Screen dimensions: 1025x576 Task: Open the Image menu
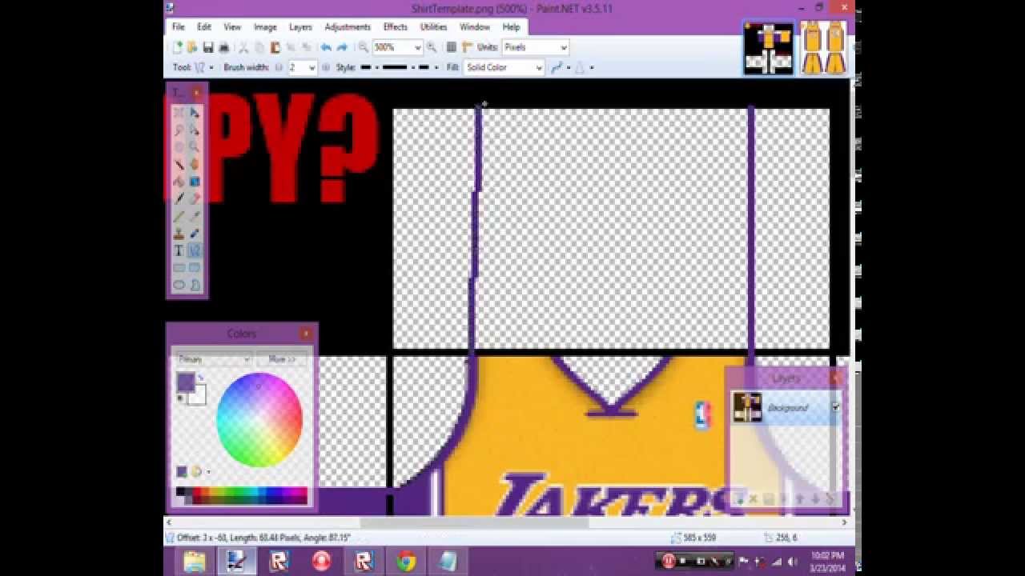(x=265, y=26)
